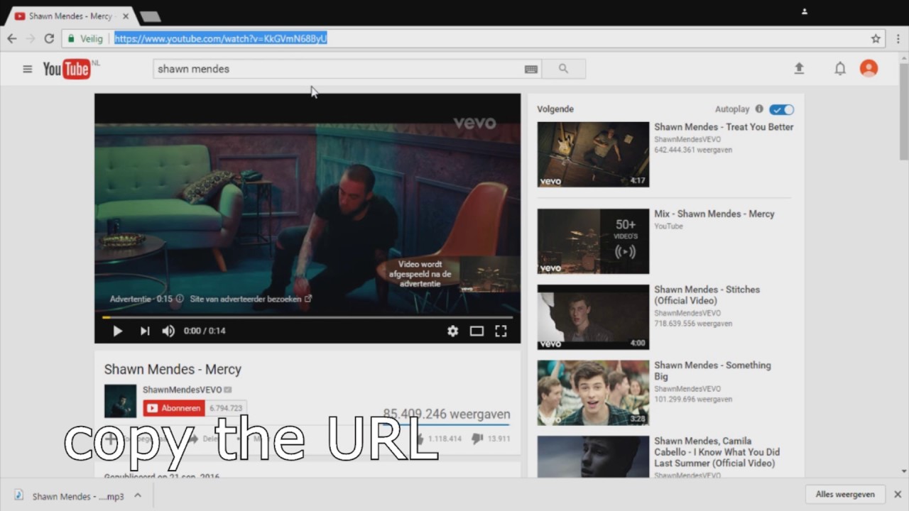The image size is (909, 511).
Task: Open the ShawnMendesVEVO channel avatar
Action: [x=120, y=401]
